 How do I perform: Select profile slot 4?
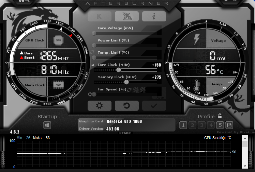[x=211, y=125]
